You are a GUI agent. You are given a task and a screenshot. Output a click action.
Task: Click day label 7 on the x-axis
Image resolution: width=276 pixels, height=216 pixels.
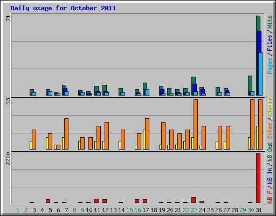tap(66, 210)
